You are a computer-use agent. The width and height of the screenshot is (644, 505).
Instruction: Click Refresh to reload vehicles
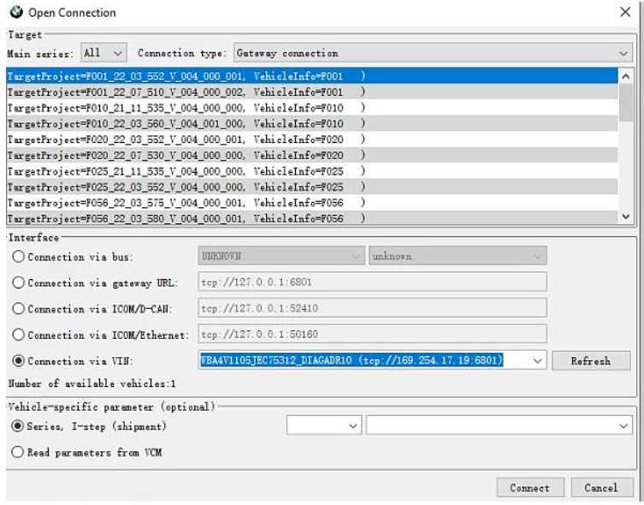[591, 360]
